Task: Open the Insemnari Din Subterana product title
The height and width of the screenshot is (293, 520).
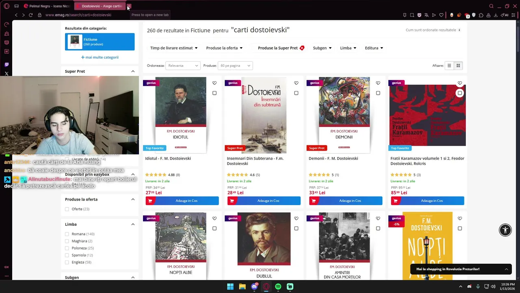Action: click(x=255, y=161)
